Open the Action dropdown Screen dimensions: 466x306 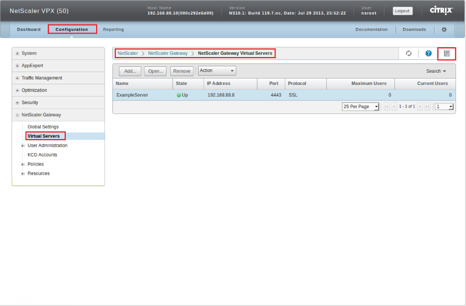(x=217, y=70)
